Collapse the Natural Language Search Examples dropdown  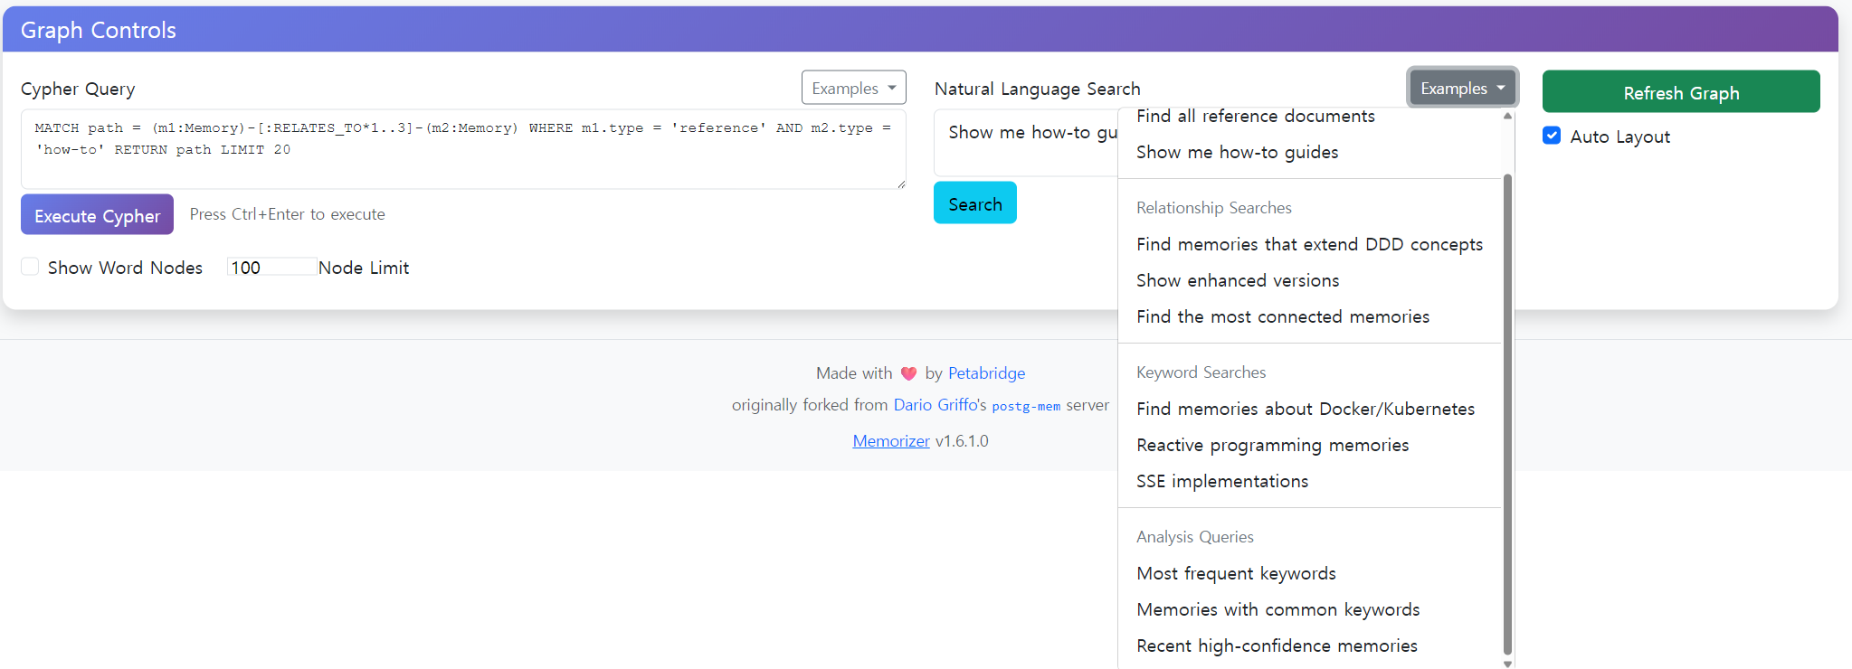1462,88
